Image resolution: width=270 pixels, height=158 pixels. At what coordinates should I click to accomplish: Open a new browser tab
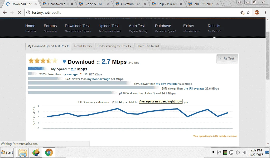[227, 4]
